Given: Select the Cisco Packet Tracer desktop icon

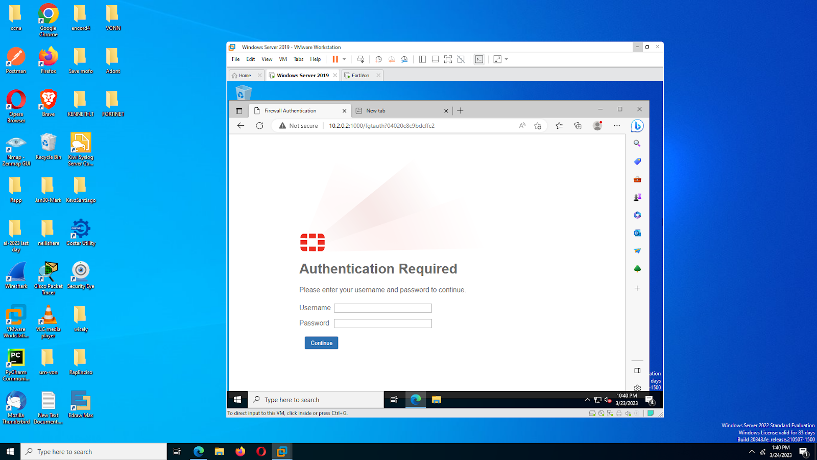Looking at the screenshot, I should 49,279.
